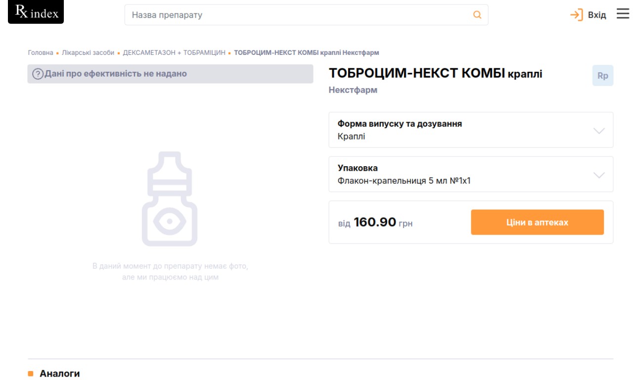633x380 pixels.
Task: Click the Некстфарм manufacturer link
Action: click(353, 90)
